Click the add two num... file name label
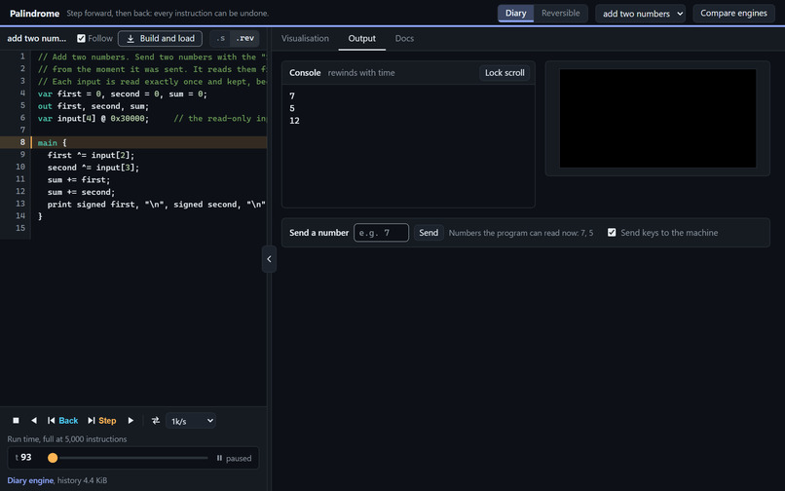 click(x=37, y=38)
